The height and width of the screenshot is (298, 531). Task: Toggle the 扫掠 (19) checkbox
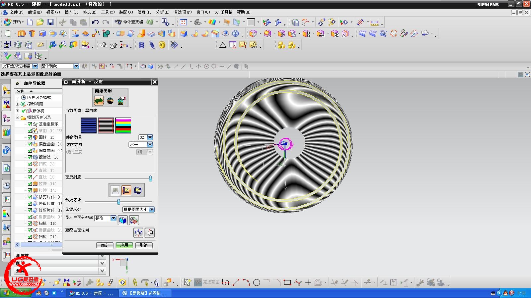(x=30, y=223)
